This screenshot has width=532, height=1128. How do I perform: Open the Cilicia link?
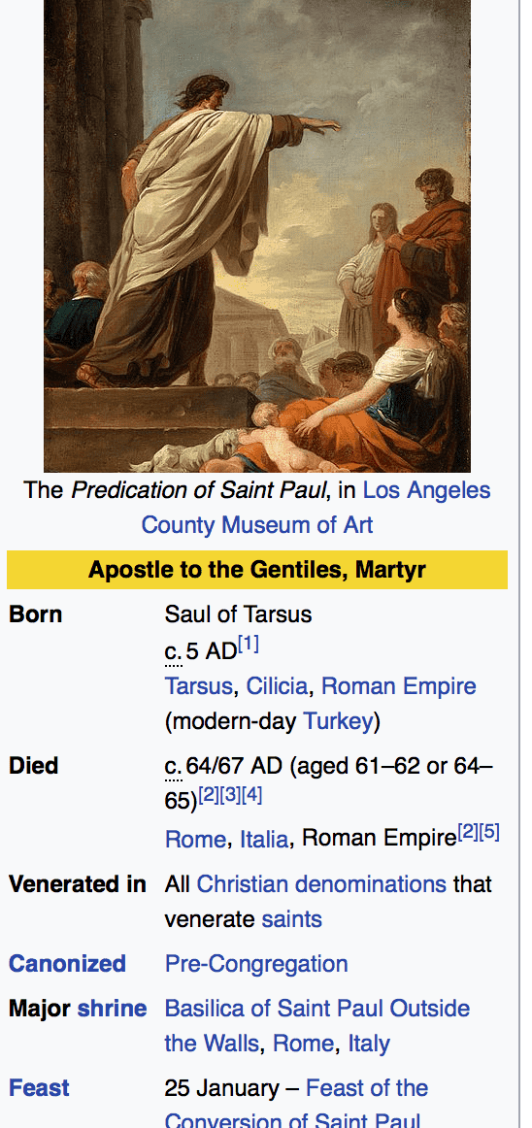coord(277,686)
